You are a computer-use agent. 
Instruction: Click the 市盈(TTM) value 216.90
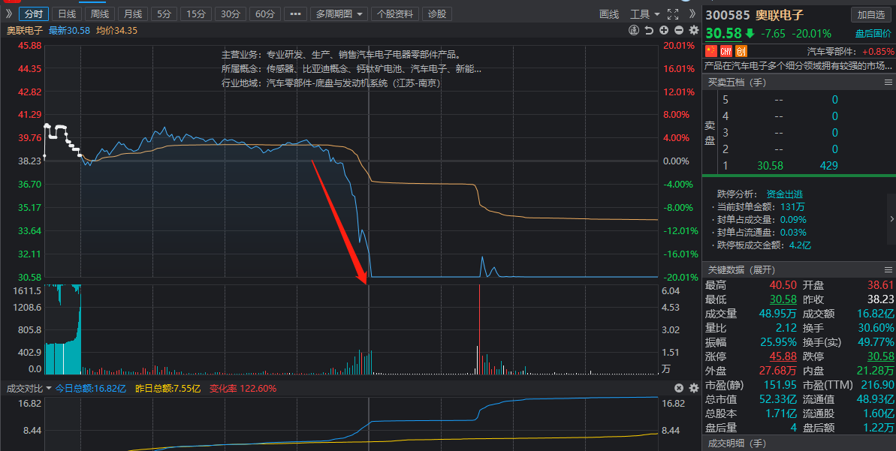(x=877, y=385)
